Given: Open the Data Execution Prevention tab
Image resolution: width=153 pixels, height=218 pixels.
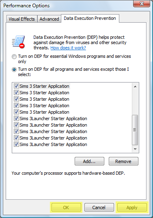Looking at the screenshot, I should pos(90,18).
